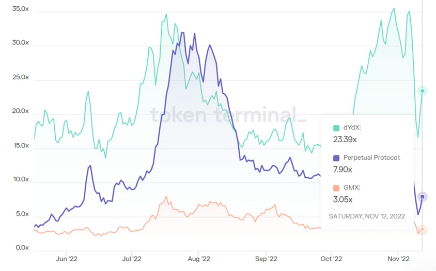Click the 23.39x dYdX tooltip value

(346, 139)
